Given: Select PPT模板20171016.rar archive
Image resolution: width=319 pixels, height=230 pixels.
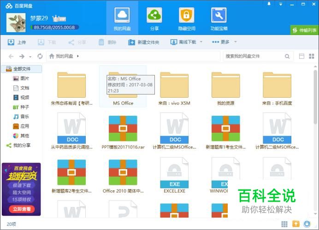Looking at the screenshot, I should coord(123,132).
